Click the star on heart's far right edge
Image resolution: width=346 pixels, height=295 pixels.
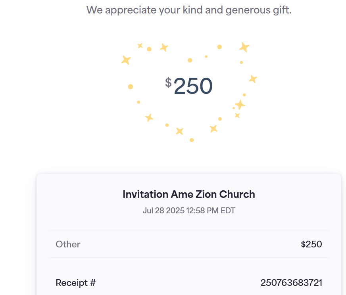(x=253, y=79)
